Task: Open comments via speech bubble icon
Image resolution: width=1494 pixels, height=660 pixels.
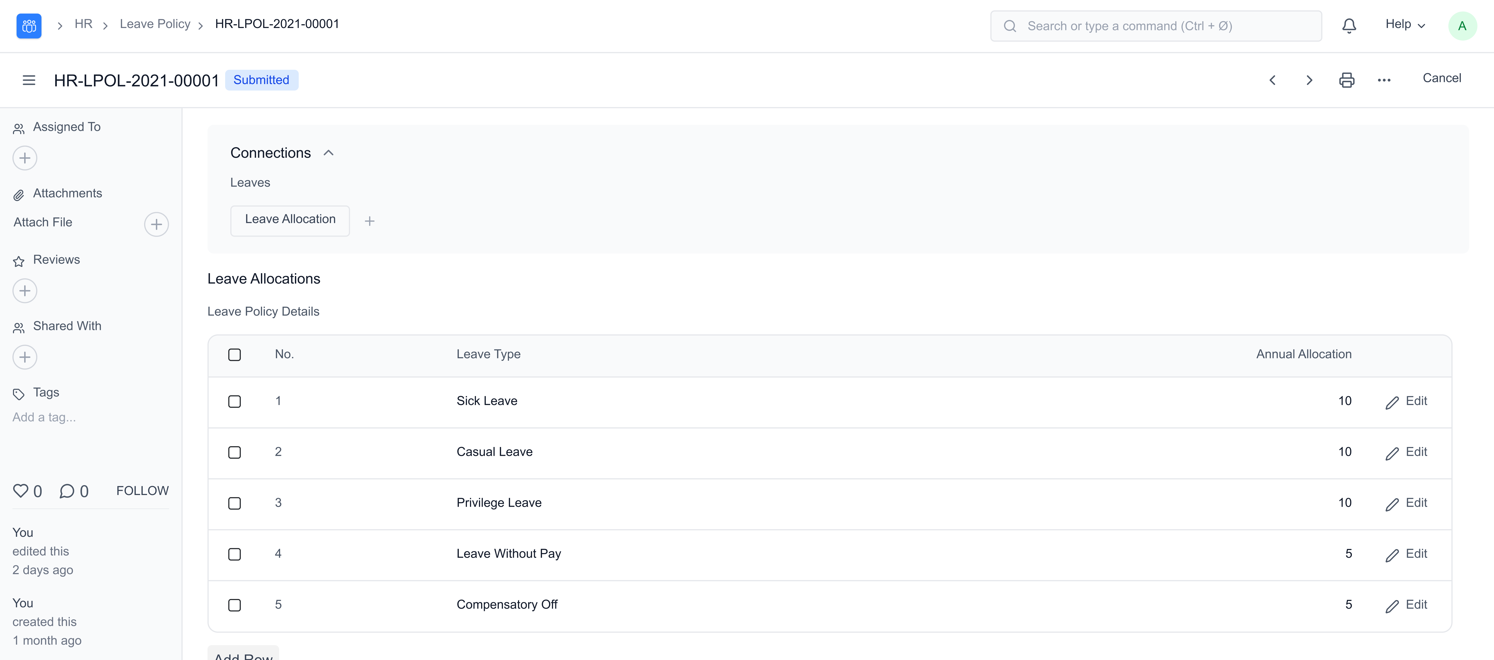Action: tap(67, 491)
